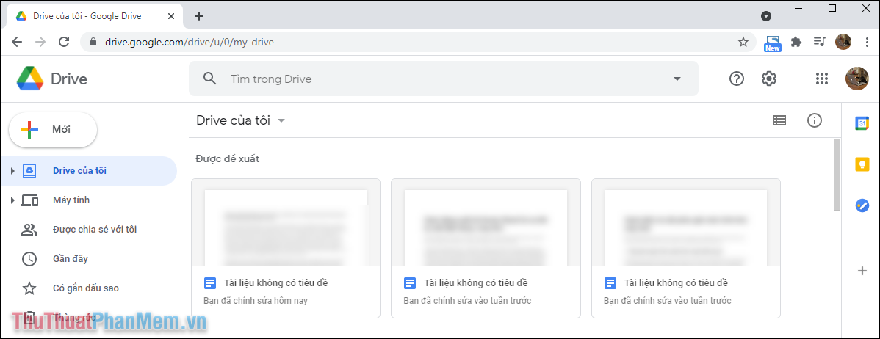
Task: Open the media control icon
Action: pos(820,42)
